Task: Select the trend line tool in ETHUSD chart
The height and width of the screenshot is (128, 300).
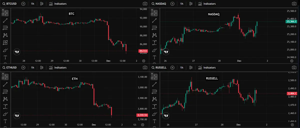Action: click(x=5, y=85)
